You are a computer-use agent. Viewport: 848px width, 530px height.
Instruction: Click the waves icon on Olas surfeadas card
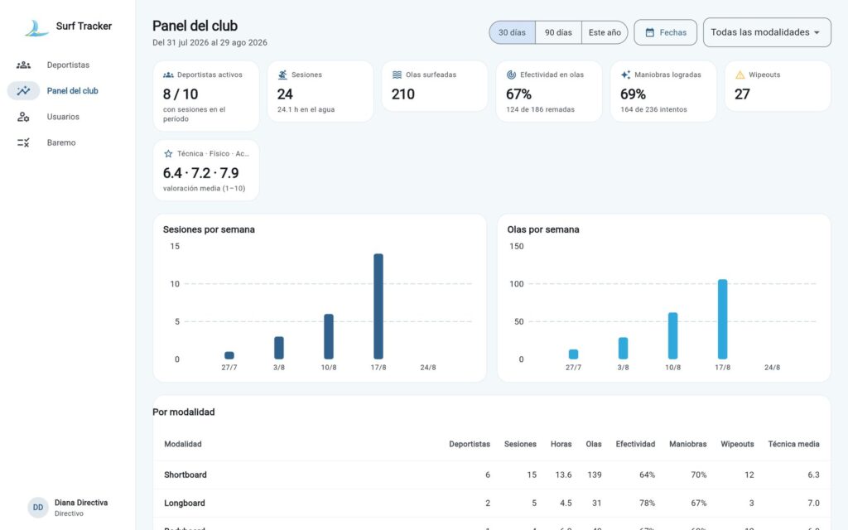click(x=397, y=75)
